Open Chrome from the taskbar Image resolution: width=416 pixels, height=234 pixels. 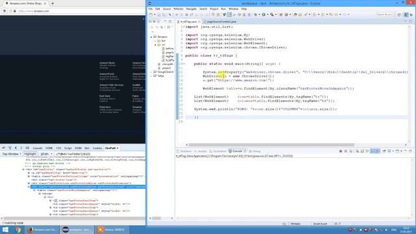pos(18,229)
